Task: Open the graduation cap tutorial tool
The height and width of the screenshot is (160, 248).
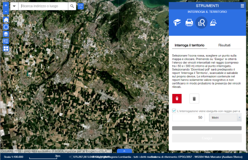Action: tap(177, 22)
